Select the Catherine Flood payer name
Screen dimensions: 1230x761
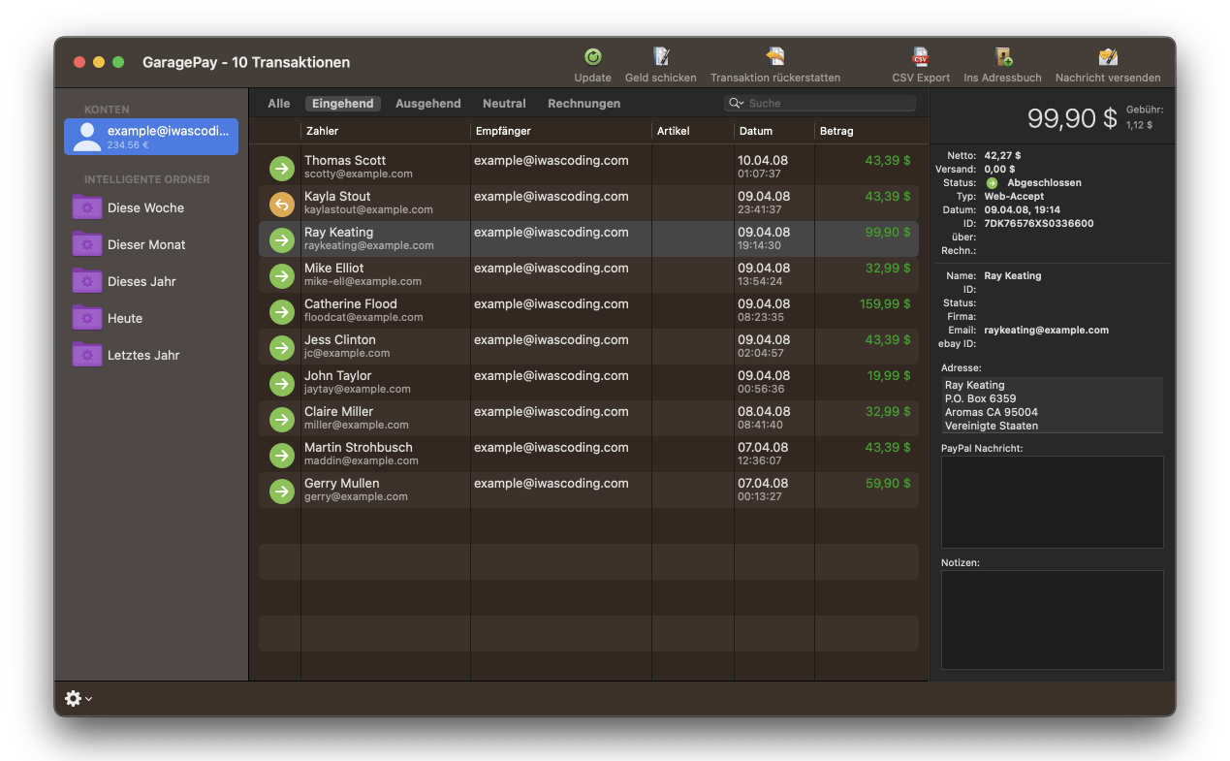(351, 303)
